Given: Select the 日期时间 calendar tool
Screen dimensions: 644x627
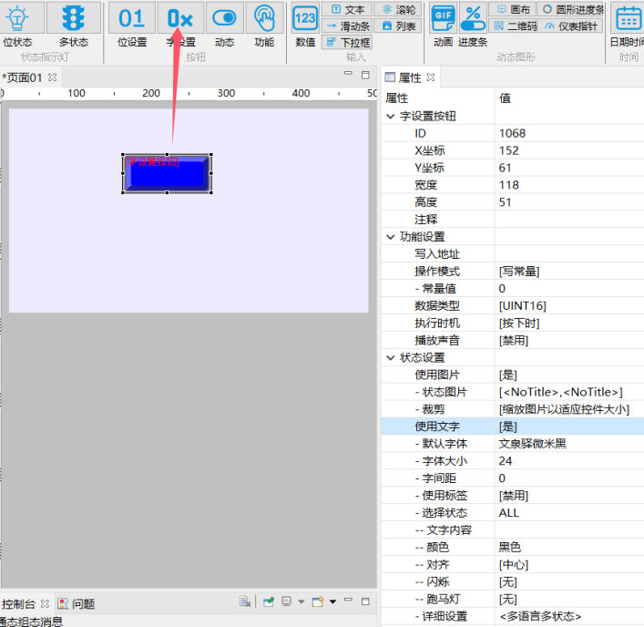Looking at the screenshot, I should (628, 25).
